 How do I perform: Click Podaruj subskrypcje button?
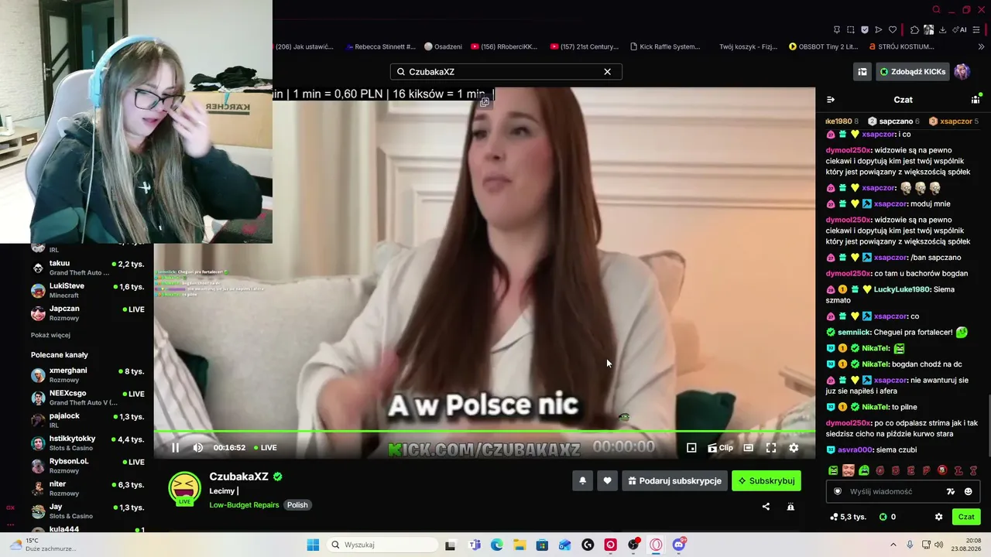[x=674, y=480]
